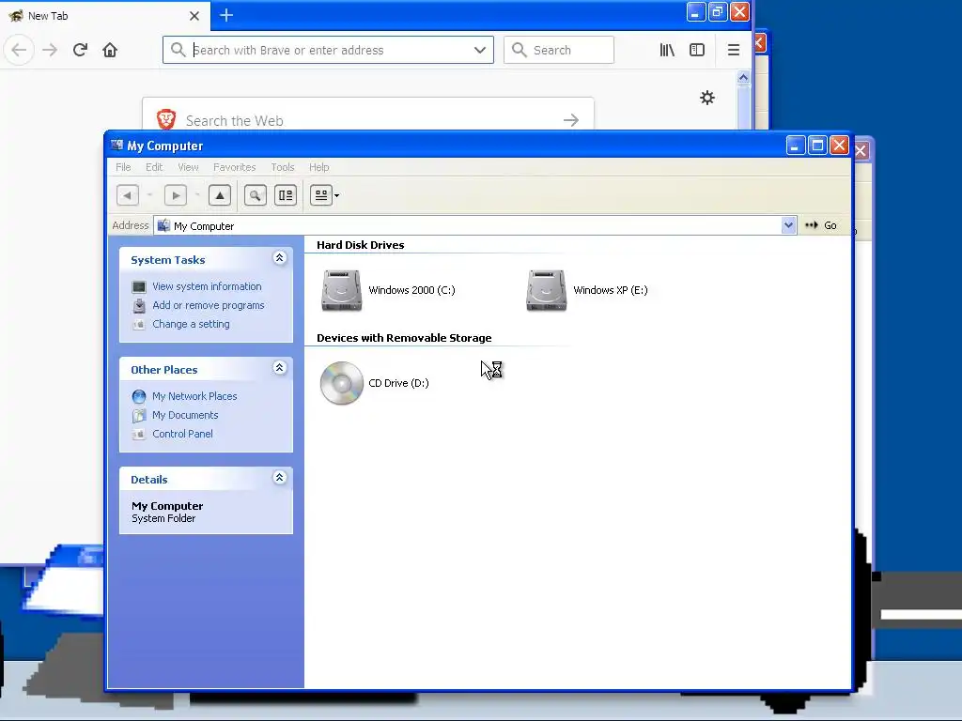Collapse the Details panel

[x=280, y=478]
